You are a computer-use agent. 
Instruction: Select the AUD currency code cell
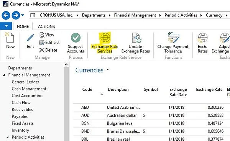(85, 115)
